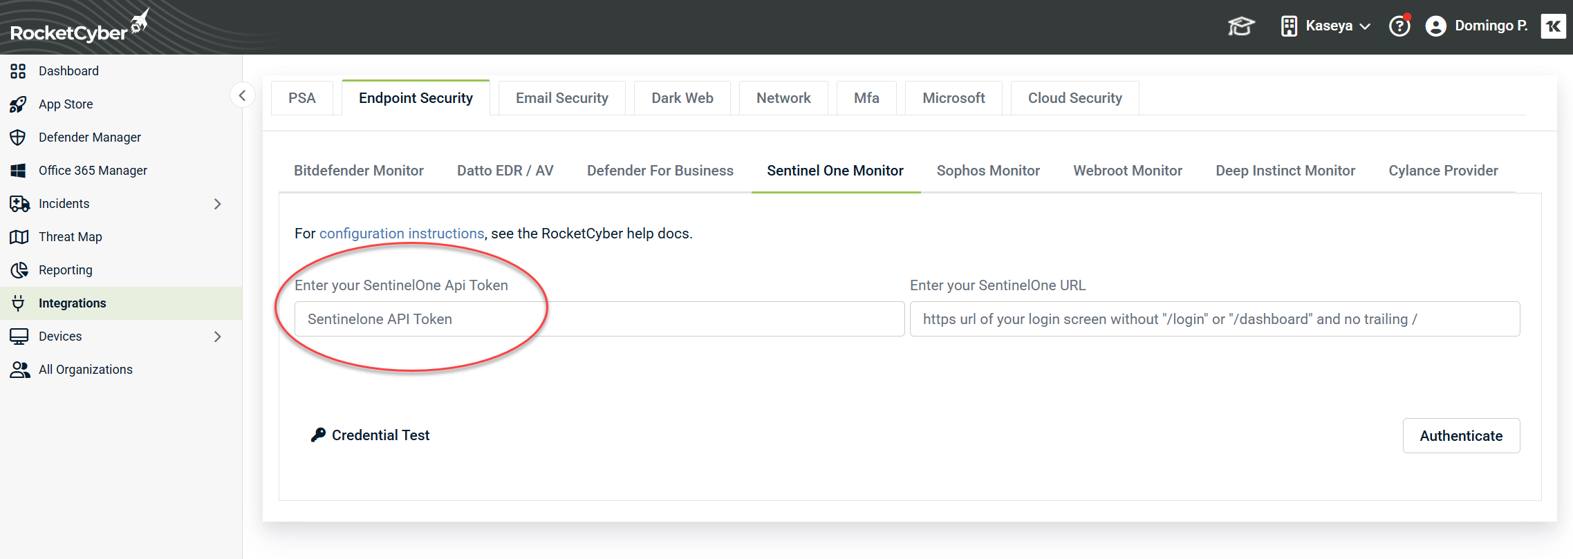Click the graduation cap training icon
The width and height of the screenshot is (1573, 559).
click(1240, 26)
